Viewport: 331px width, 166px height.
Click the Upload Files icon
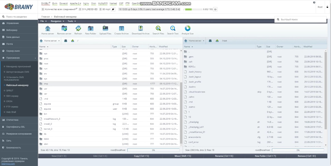[105, 29]
